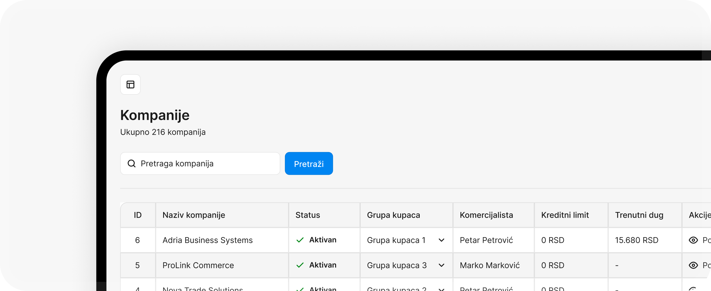Click Petar Petrović in Adria Business Systems row
Screen dimensions: 711x291
486,240
